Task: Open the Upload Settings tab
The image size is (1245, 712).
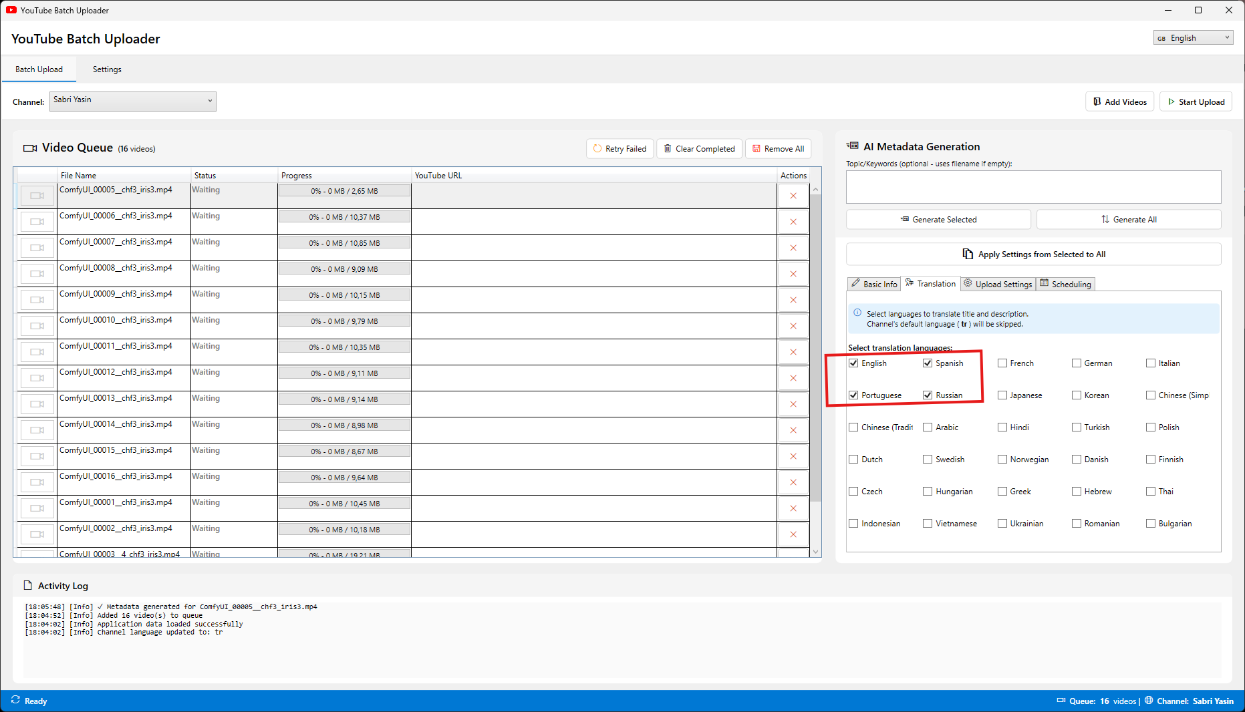Action: click(x=998, y=284)
